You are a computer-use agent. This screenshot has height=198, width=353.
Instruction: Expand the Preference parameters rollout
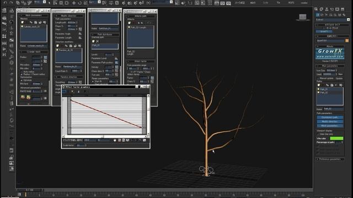(x=330, y=159)
